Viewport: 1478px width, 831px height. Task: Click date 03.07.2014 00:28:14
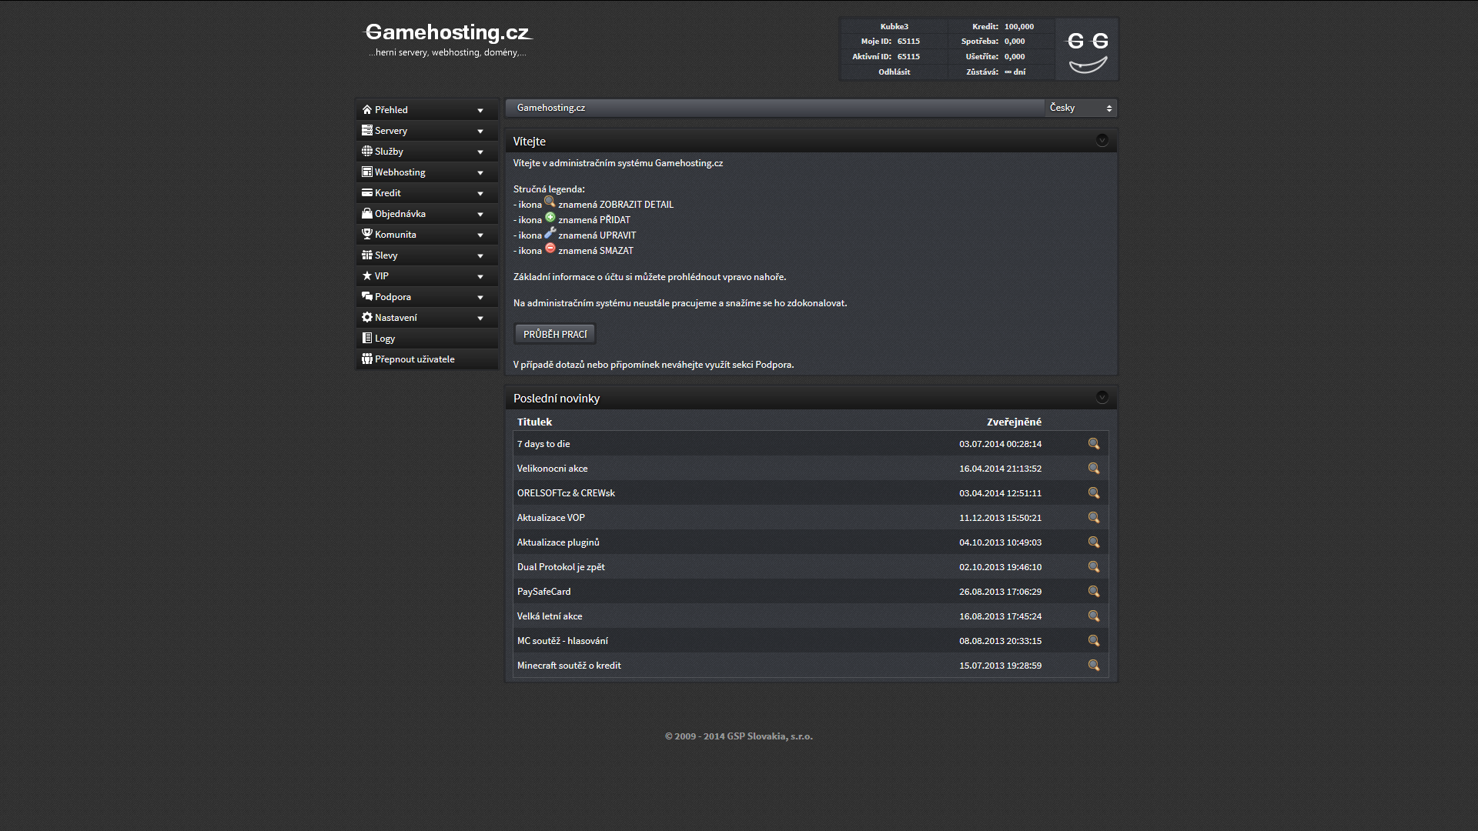[1000, 444]
